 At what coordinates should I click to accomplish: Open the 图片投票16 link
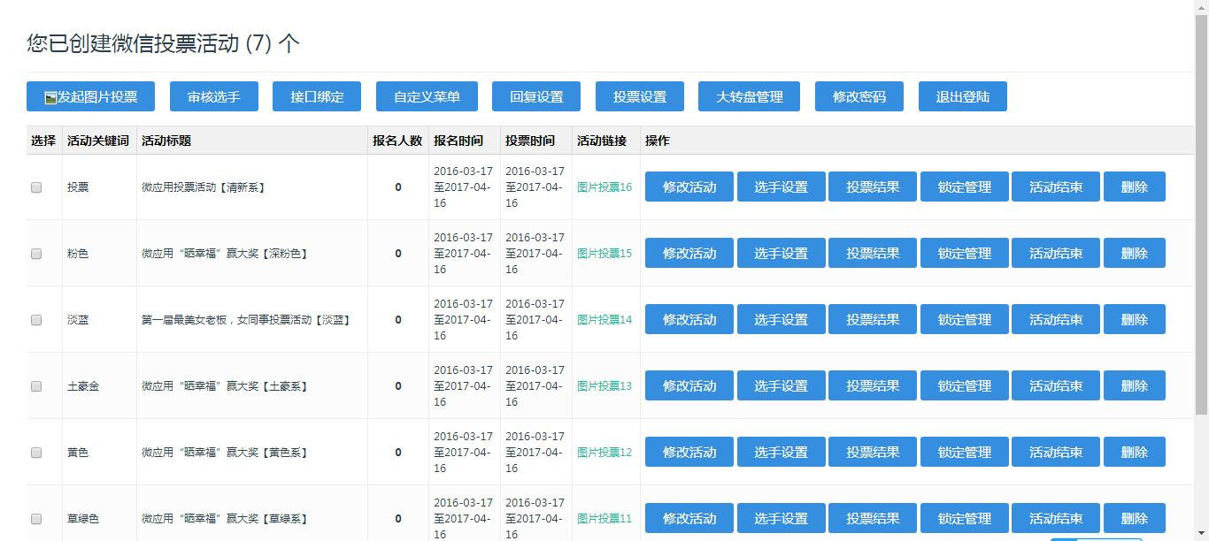point(604,187)
